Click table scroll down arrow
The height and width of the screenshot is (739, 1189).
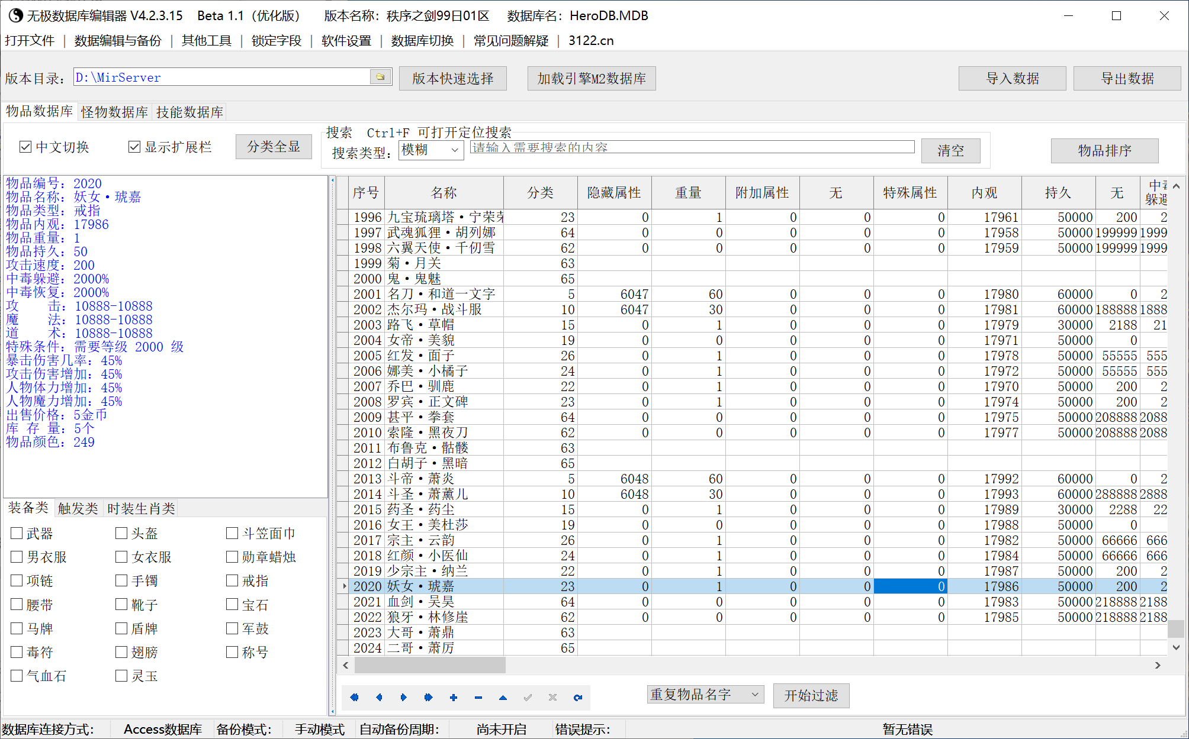tap(1176, 647)
